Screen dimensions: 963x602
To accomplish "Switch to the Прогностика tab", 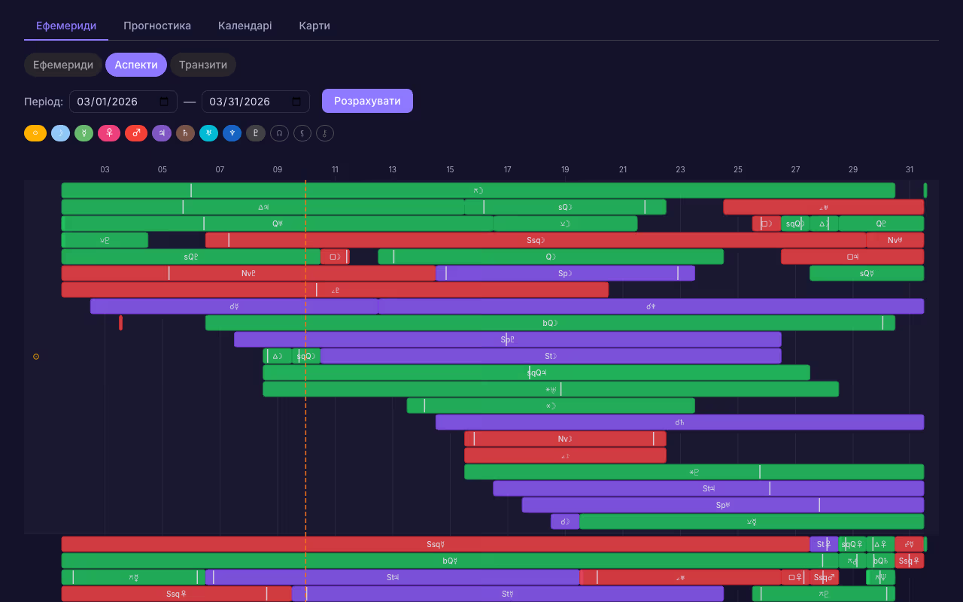I will coord(157,26).
